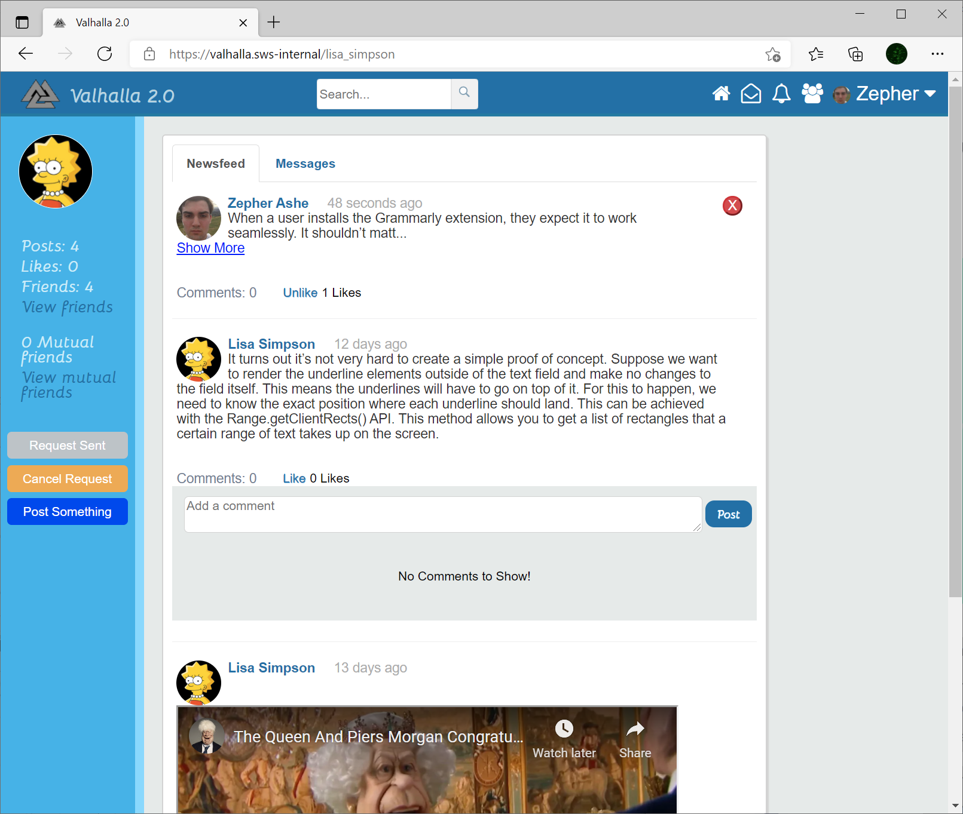Click Show More on Zepher's post
This screenshot has height=814, width=963.
pos(210,248)
